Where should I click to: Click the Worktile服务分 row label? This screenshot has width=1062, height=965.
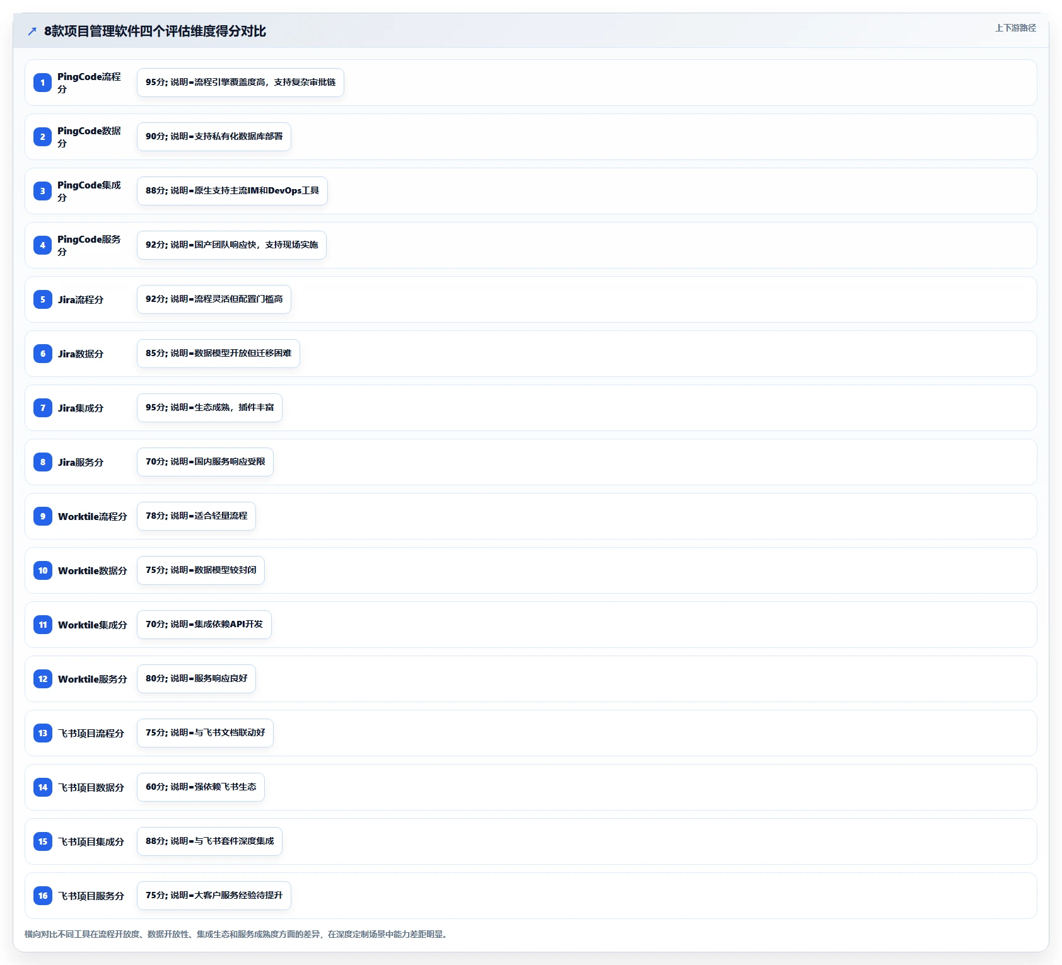tap(93, 679)
